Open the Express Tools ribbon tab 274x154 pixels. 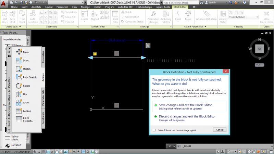pos(162,7)
